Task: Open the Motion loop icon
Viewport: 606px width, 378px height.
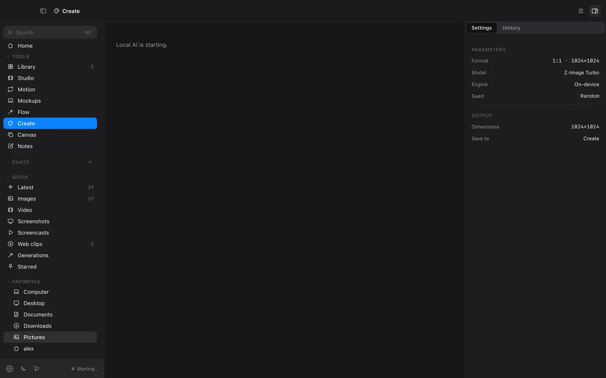Action: pyautogui.click(x=11, y=89)
